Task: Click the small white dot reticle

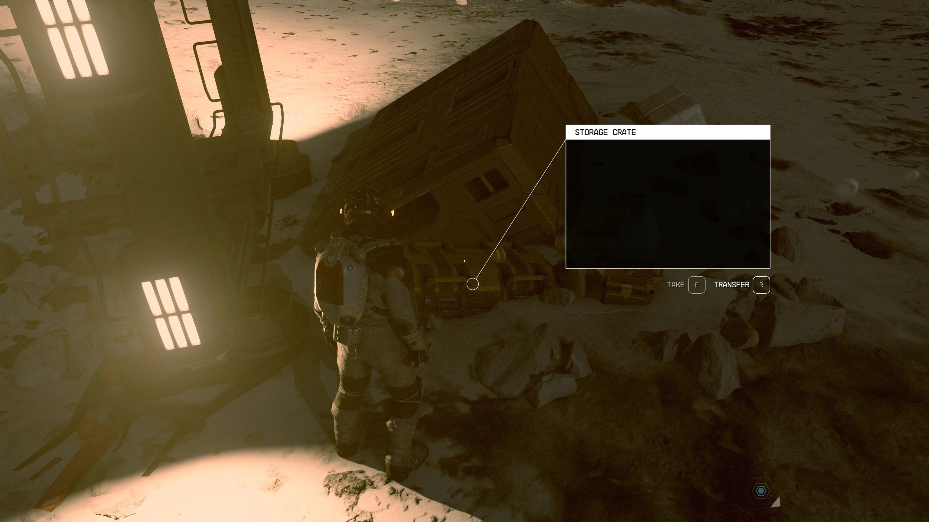Action: 464,261
